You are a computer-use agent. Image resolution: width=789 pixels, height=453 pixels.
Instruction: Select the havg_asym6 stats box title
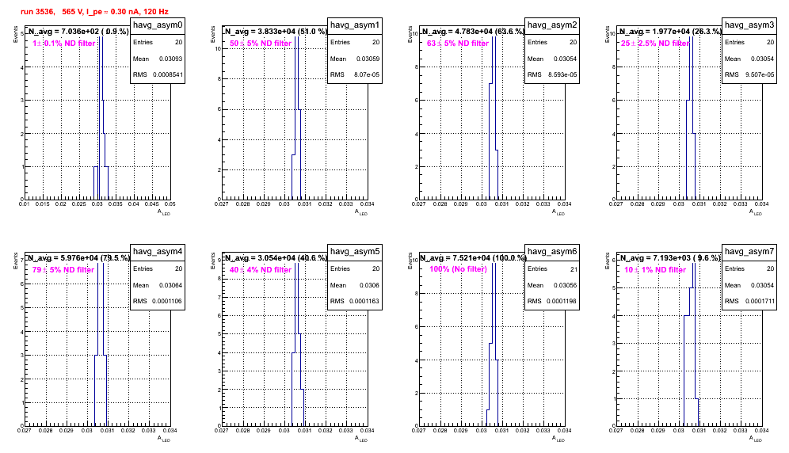(x=552, y=252)
